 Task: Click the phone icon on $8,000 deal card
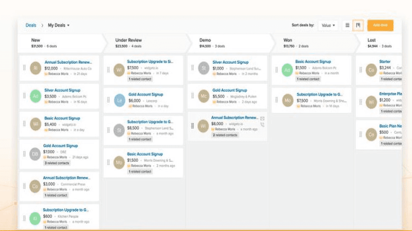point(262,125)
